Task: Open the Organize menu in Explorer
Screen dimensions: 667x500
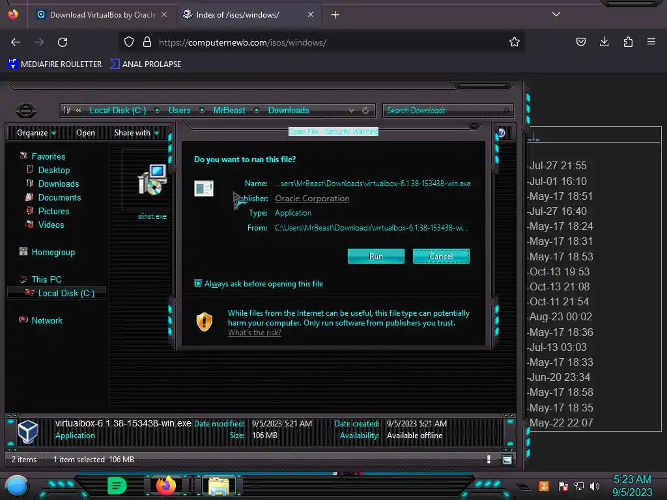Action: pyautogui.click(x=36, y=133)
